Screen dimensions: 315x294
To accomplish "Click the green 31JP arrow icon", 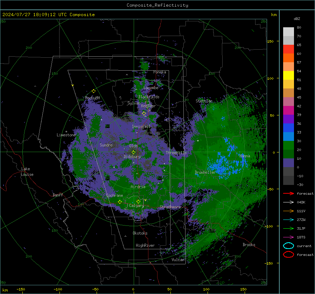I will click(x=288, y=228).
